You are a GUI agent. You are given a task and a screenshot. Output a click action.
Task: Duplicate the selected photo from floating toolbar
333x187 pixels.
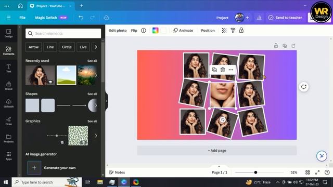(x=214, y=70)
